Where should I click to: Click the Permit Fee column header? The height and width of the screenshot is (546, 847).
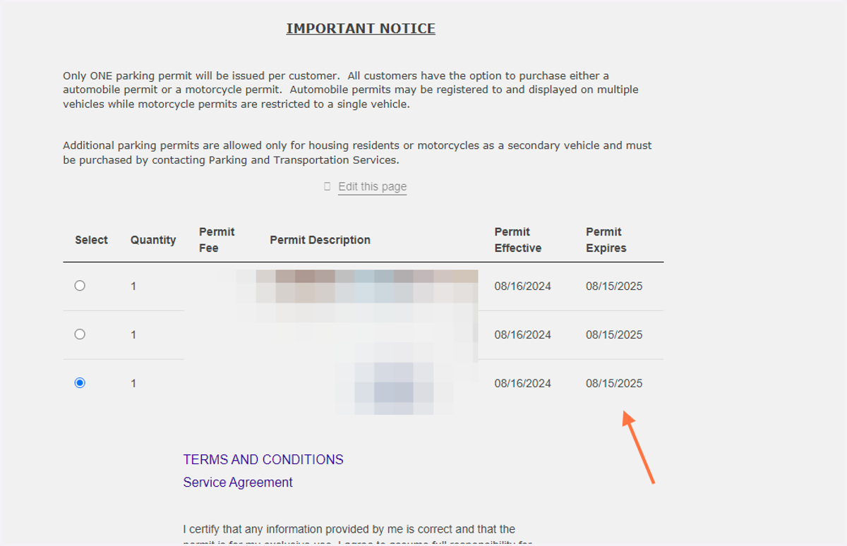[x=217, y=240]
